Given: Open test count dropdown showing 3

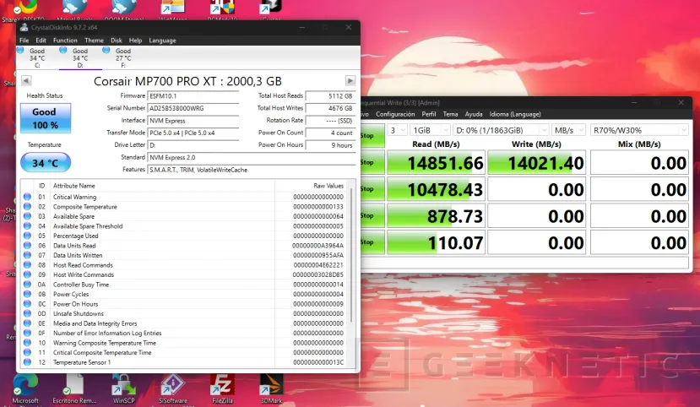Looking at the screenshot, I should [x=397, y=130].
